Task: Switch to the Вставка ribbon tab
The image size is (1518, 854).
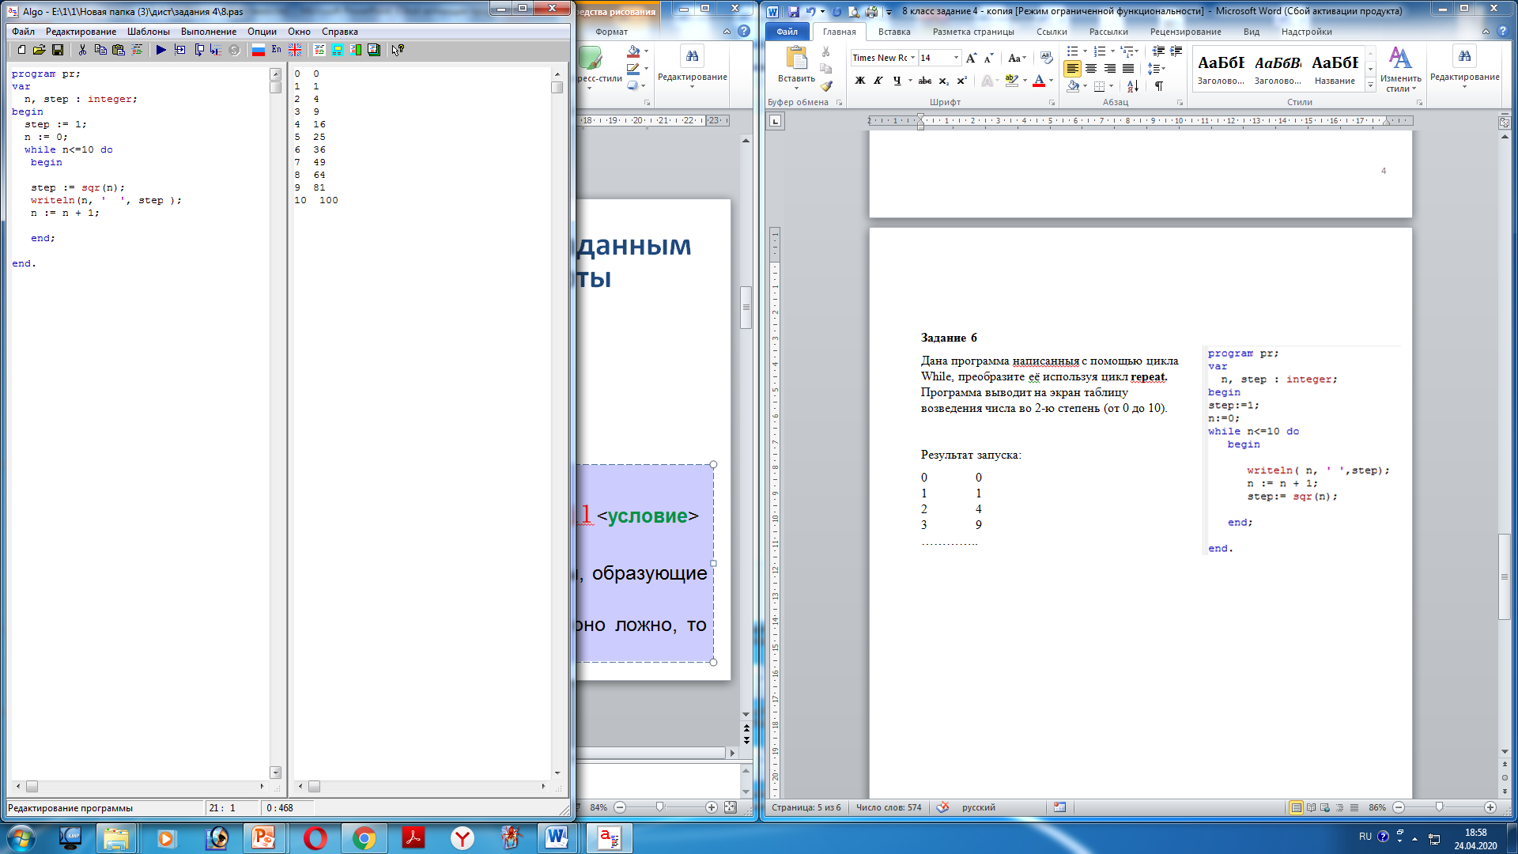Action: click(894, 32)
